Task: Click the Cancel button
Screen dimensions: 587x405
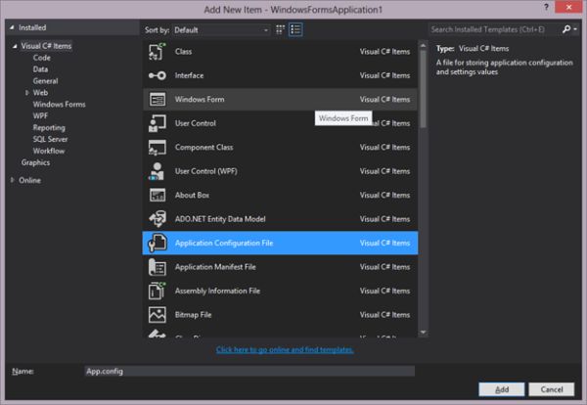Action: (552, 389)
